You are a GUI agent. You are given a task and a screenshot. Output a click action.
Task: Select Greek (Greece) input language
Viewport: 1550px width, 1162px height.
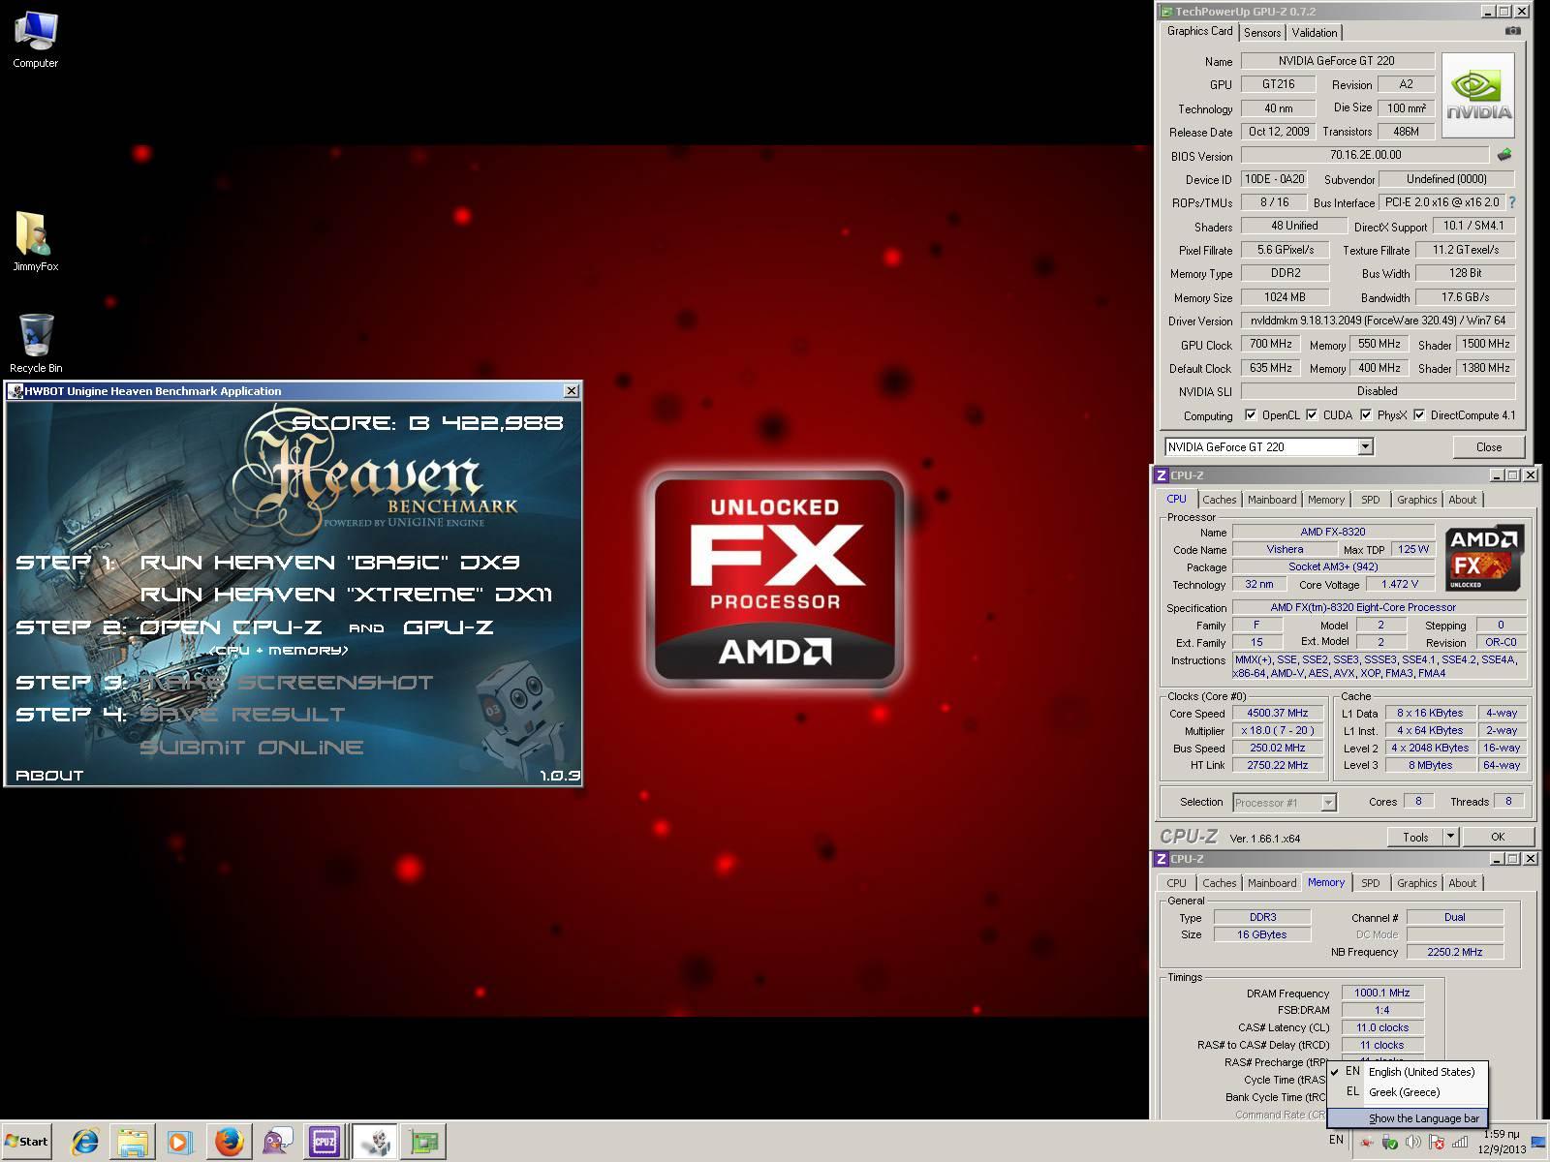[x=1408, y=1092]
